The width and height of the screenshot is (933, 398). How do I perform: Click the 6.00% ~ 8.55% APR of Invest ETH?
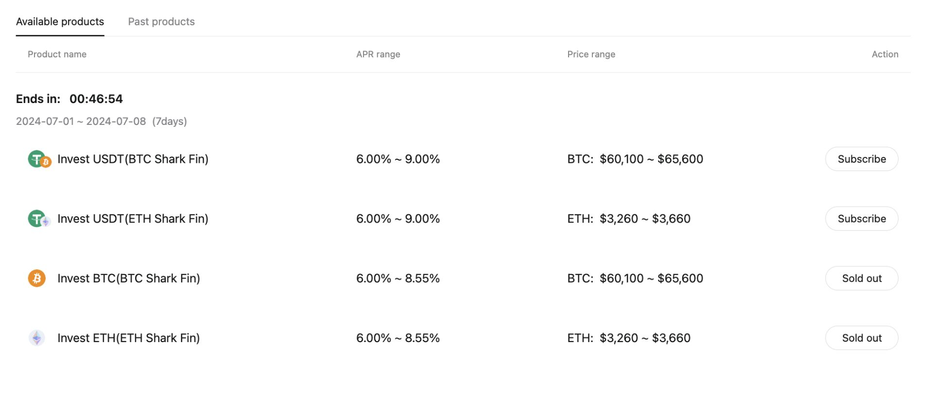(x=398, y=338)
